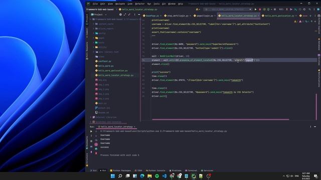Launch Microsoft Edge from the taskbar
The image size is (321, 180).
pyautogui.click(x=142, y=176)
